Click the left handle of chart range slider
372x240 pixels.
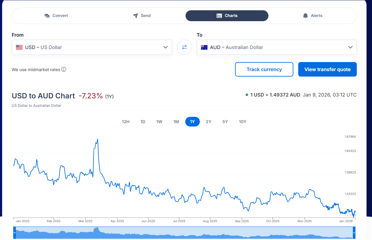click(14, 232)
